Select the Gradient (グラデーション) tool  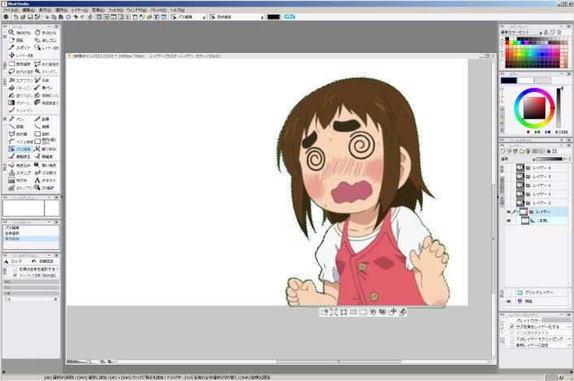coord(20,103)
